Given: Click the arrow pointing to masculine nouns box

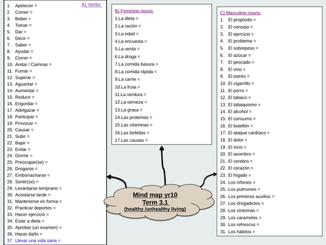Looking at the screenshot, I should pyautogui.click(x=208, y=180).
